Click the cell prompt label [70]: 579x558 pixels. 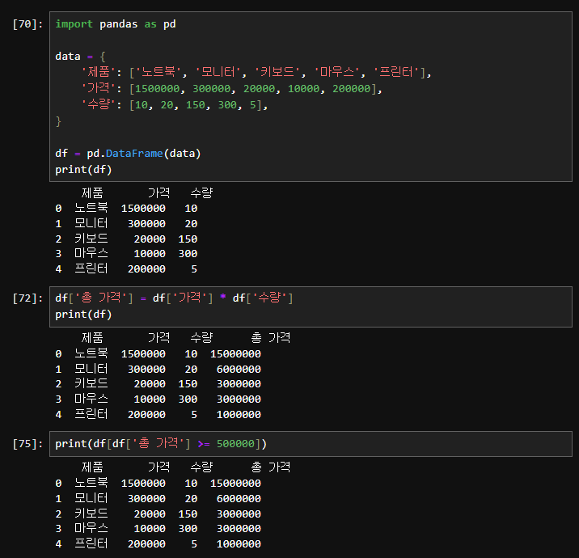coord(27,24)
